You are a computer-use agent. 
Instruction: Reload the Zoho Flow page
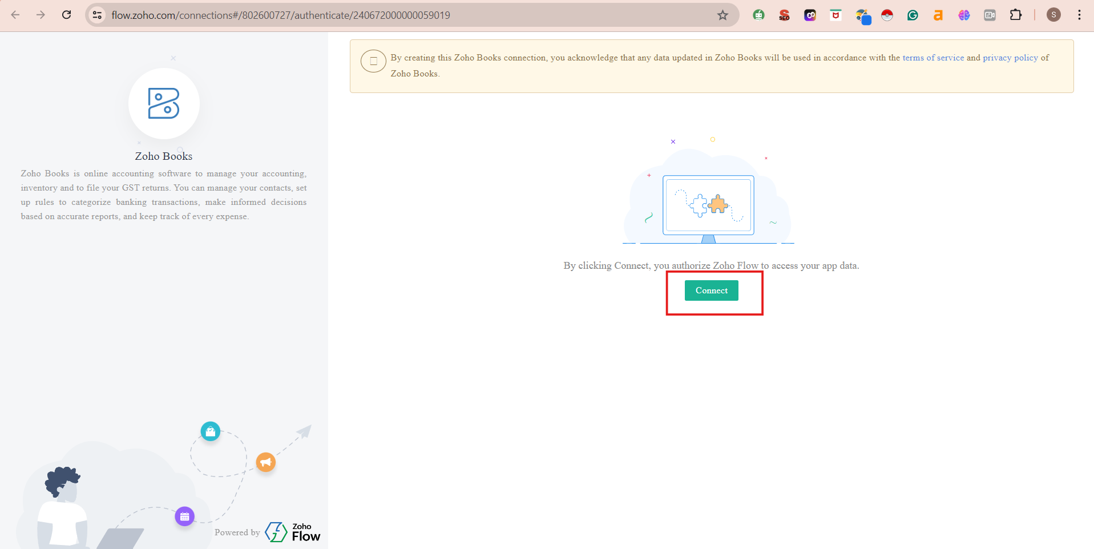coord(66,15)
